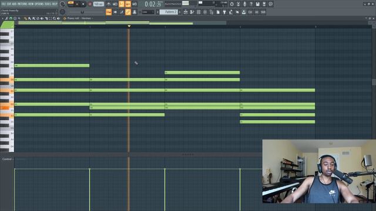
Task: Select the slice tool
Action: 46,18
